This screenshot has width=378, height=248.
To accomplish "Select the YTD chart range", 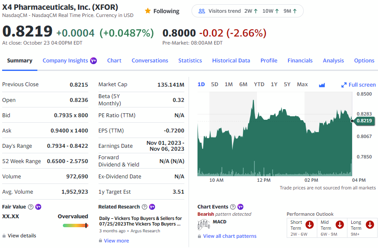I will pos(259,85).
